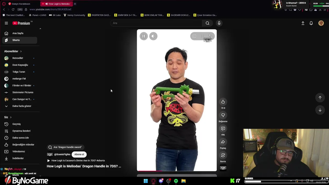Start voice search with the microphone
This screenshot has width=329, height=185.
pos(219,23)
